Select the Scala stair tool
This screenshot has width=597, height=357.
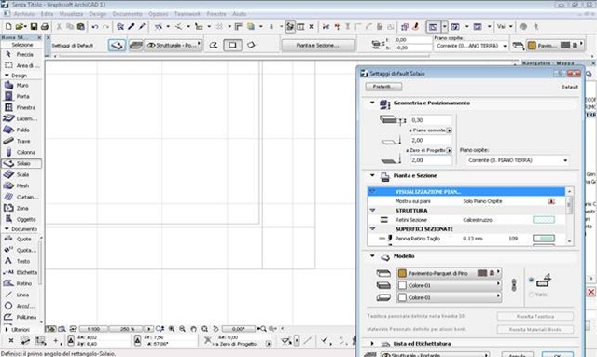click(21, 174)
